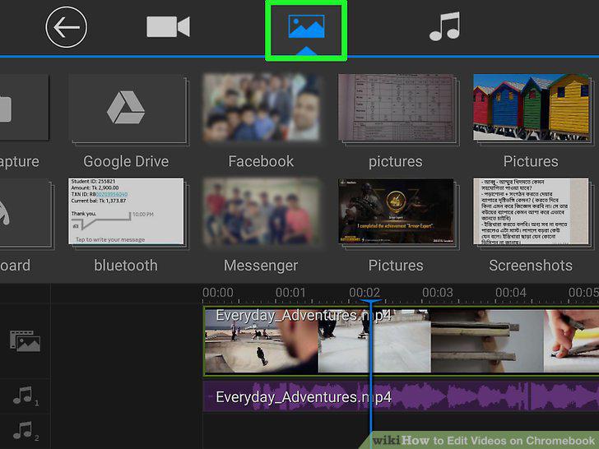
Task: Open the lowercase pictures folder with document photo
Action: click(x=397, y=109)
